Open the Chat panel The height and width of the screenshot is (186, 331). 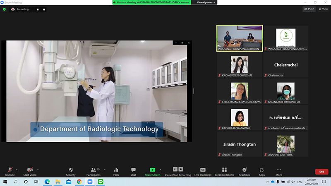(x=133, y=172)
